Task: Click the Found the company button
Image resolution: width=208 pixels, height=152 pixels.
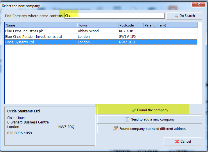Action: (150, 110)
